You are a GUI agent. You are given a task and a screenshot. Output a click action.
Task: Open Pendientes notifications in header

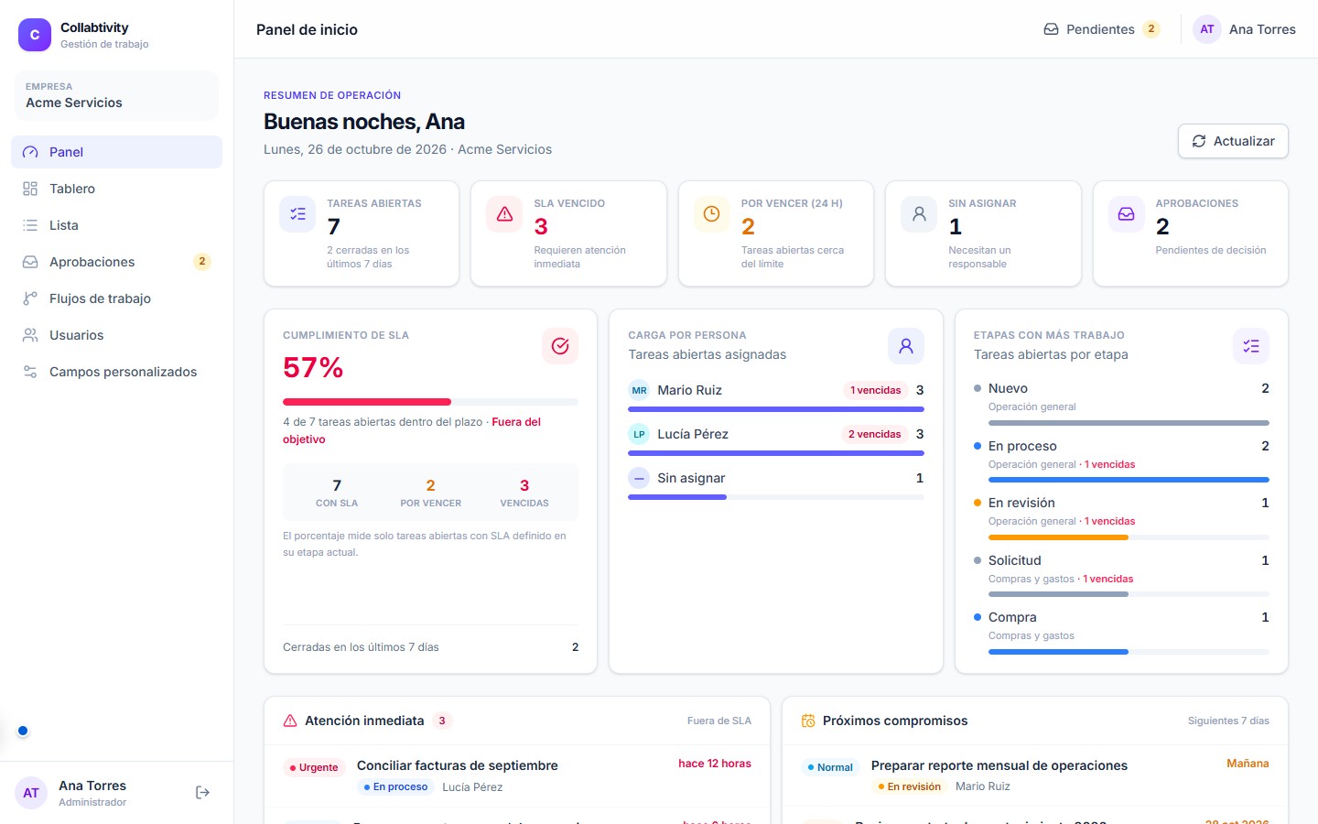(1102, 29)
